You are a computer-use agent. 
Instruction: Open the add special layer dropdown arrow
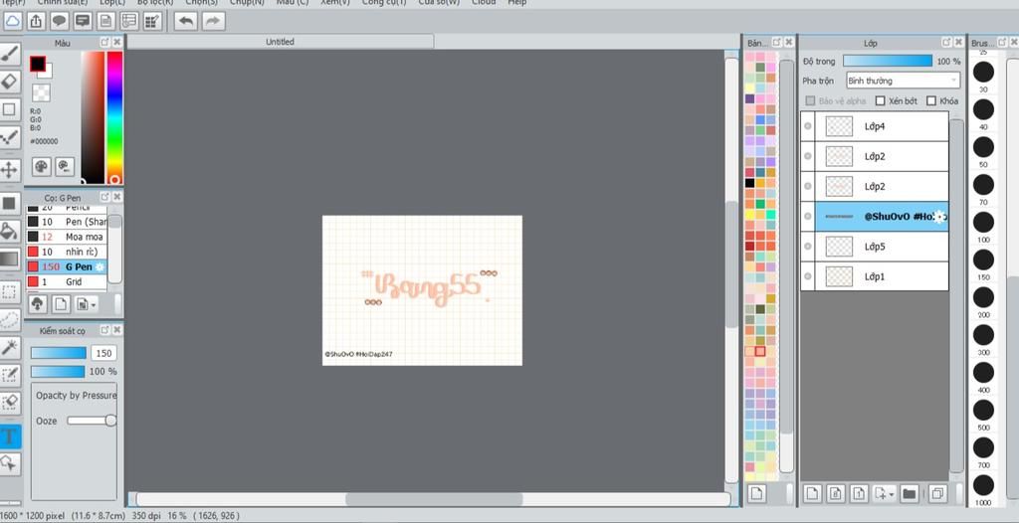891,494
